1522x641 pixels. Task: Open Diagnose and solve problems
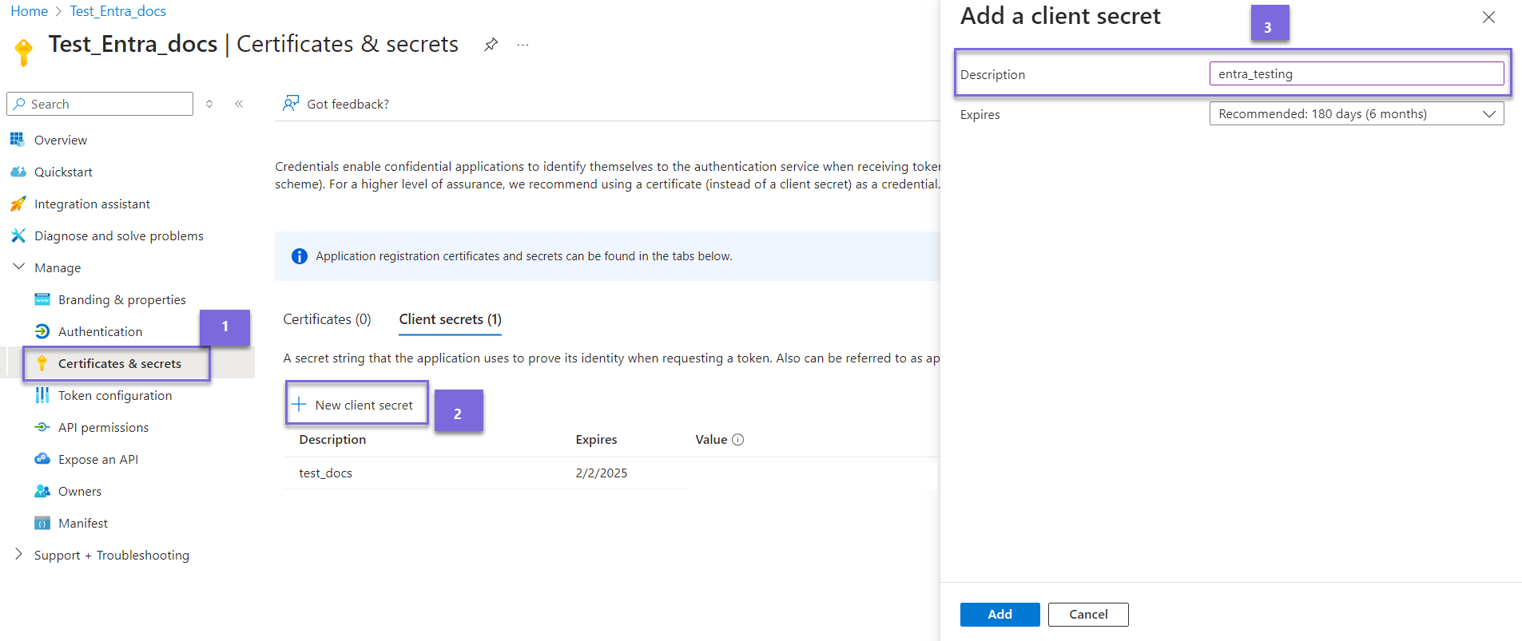click(x=118, y=235)
